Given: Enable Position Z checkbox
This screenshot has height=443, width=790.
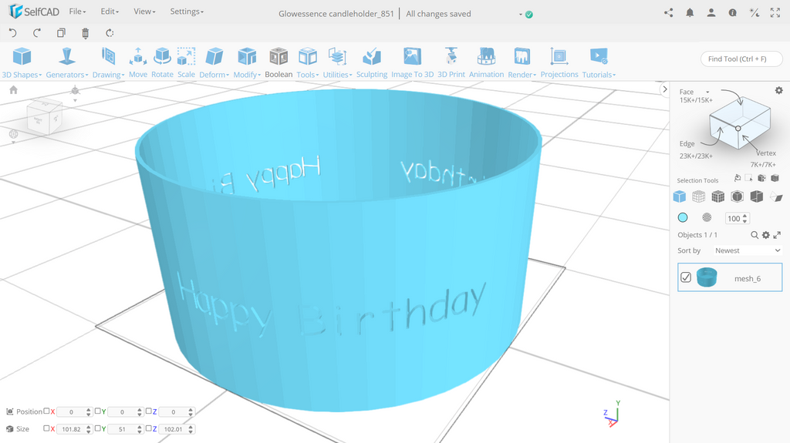Looking at the screenshot, I should click(x=149, y=411).
